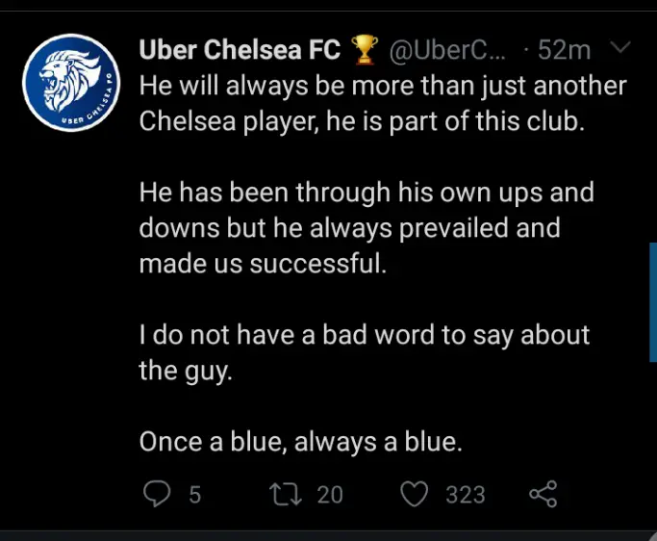Image resolution: width=657 pixels, height=541 pixels.
Task: Click the first line 'He will always be more'
Action: point(383,87)
